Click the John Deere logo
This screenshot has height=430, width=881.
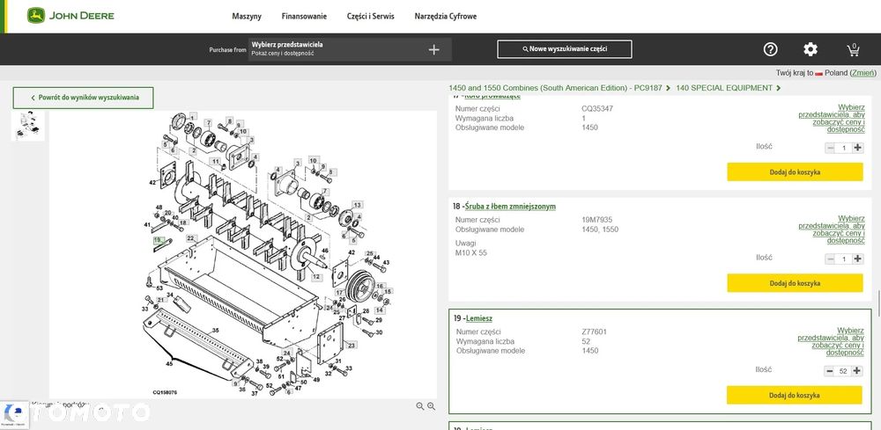pyautogui.click(x=70, y=16)
